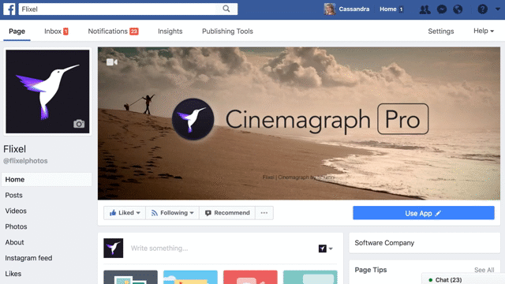Open Likes in left sidebar
Screen dimensions: 505x284
13,274
